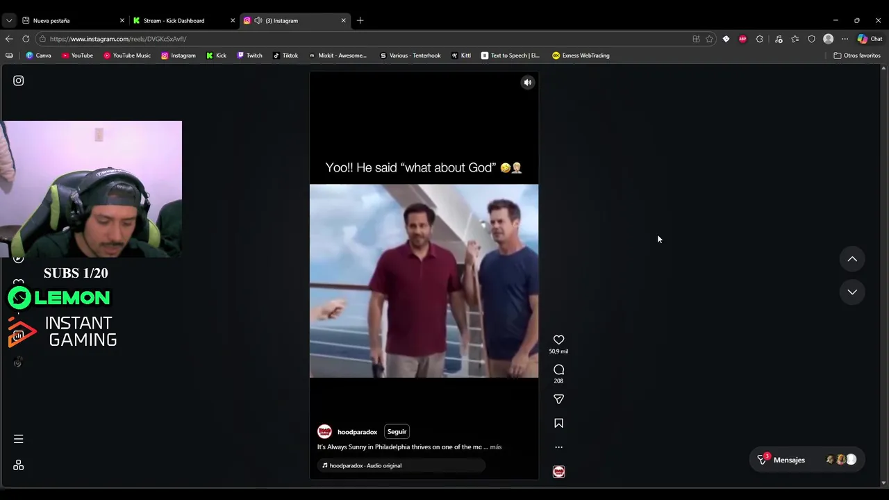Image resolution: width=889 pixels, height=500 pixels.
Task: Open the reel comments bubble icon
Action: (x=558, y=369)
